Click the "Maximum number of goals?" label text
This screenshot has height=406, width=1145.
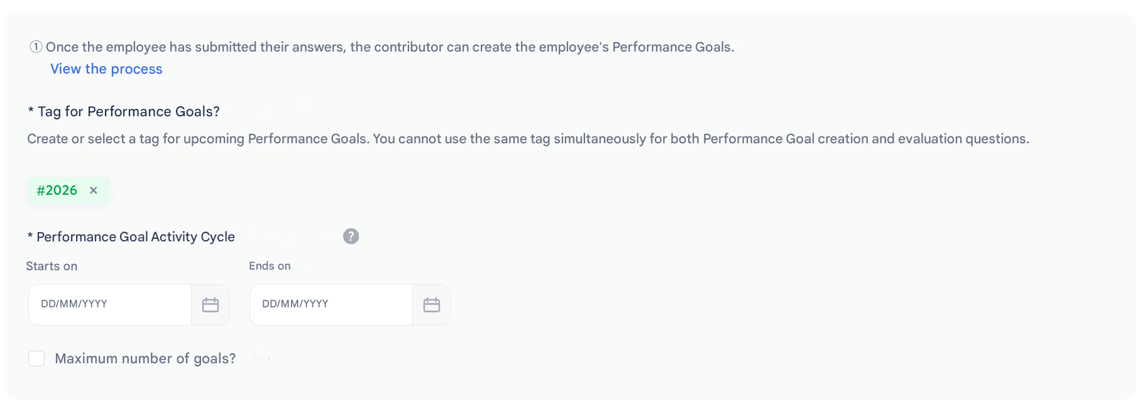coord(145,359)
